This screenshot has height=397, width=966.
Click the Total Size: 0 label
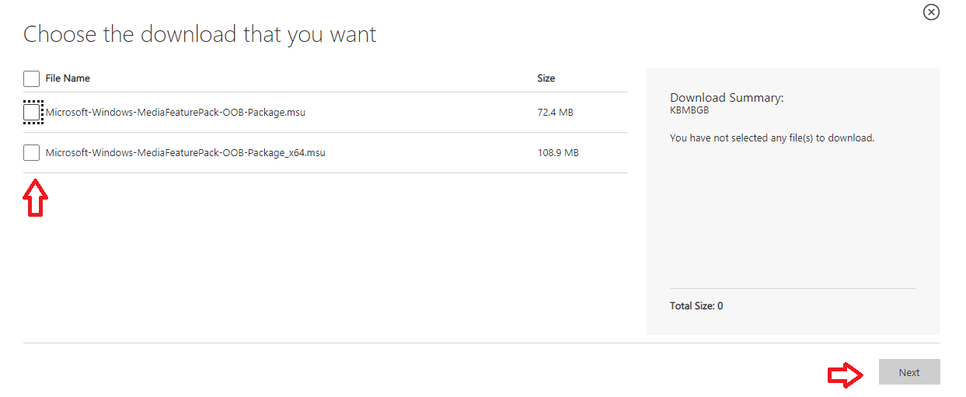696,306
